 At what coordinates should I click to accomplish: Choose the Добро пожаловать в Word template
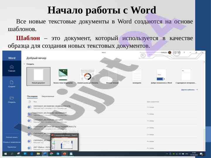161,76
